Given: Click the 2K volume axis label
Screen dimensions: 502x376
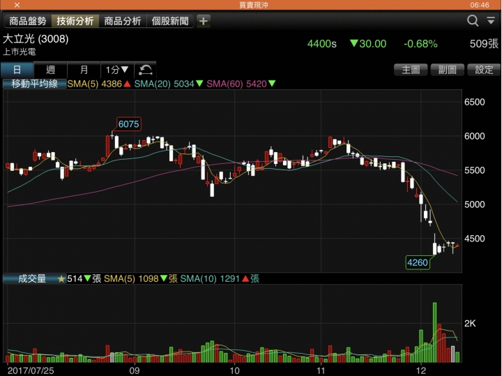Looking at the screenshot, I should [470, 324].
